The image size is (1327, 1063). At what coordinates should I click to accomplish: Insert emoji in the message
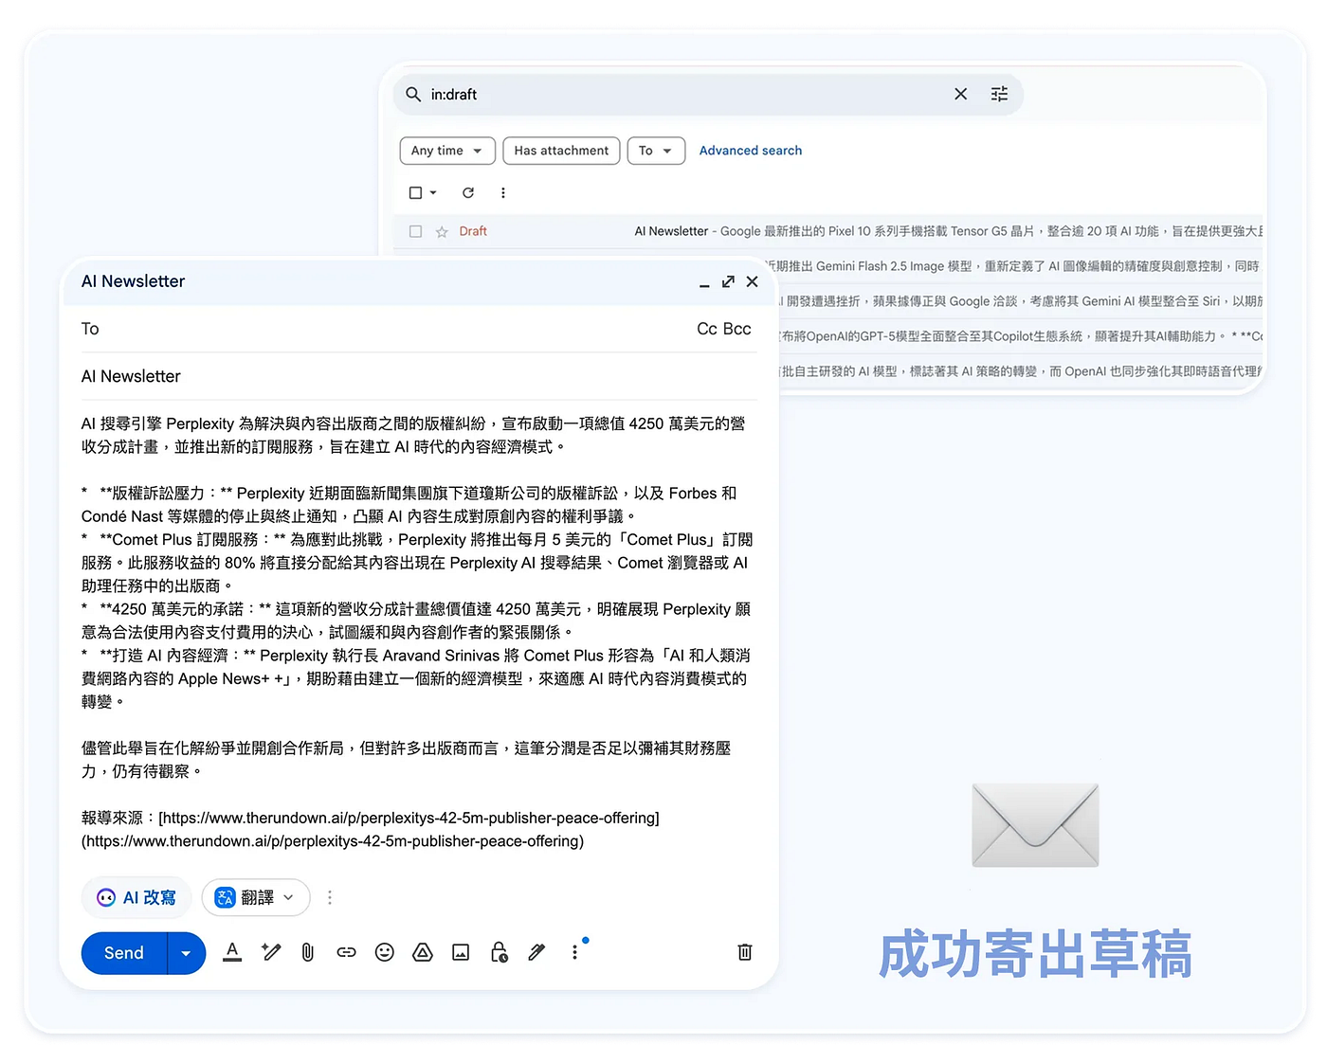[384, 952]
